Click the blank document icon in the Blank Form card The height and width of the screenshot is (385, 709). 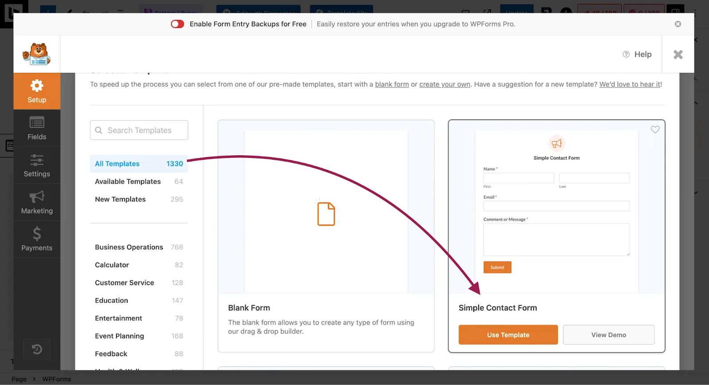326,214
